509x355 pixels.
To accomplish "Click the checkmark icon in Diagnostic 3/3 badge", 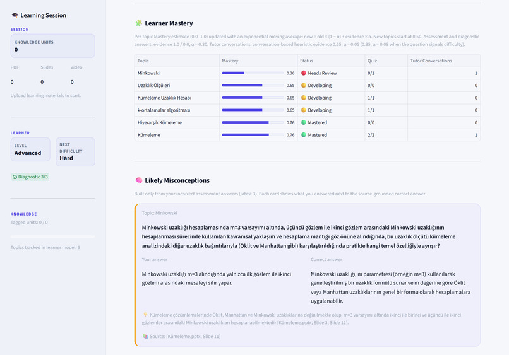I will [x=15, y=177].
